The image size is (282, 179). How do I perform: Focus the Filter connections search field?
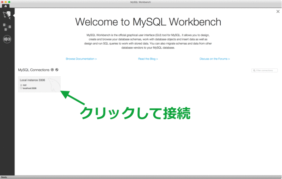point(264,70)
